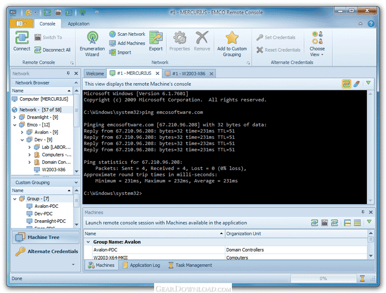Open the Machine Tree navigation pane
The height and width of the screenshot is (293, 386).
click(x=46, y=237)
